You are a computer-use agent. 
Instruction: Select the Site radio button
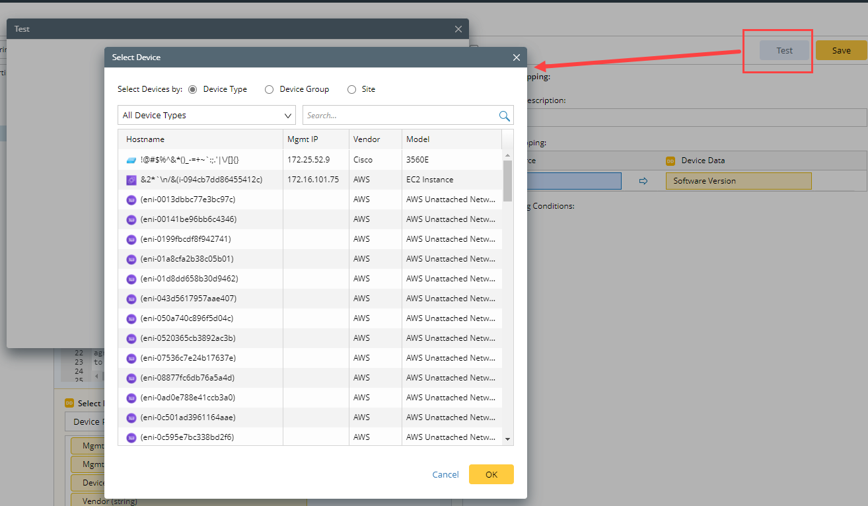351,89
